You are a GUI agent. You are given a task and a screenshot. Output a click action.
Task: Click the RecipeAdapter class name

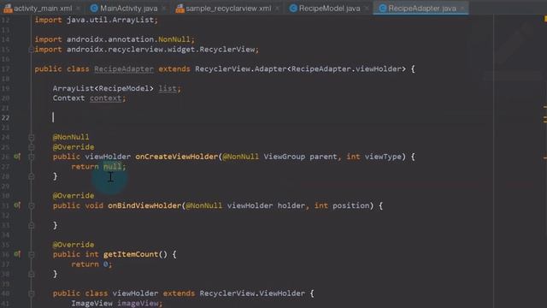pyautogui.click(x=124, y=68)
